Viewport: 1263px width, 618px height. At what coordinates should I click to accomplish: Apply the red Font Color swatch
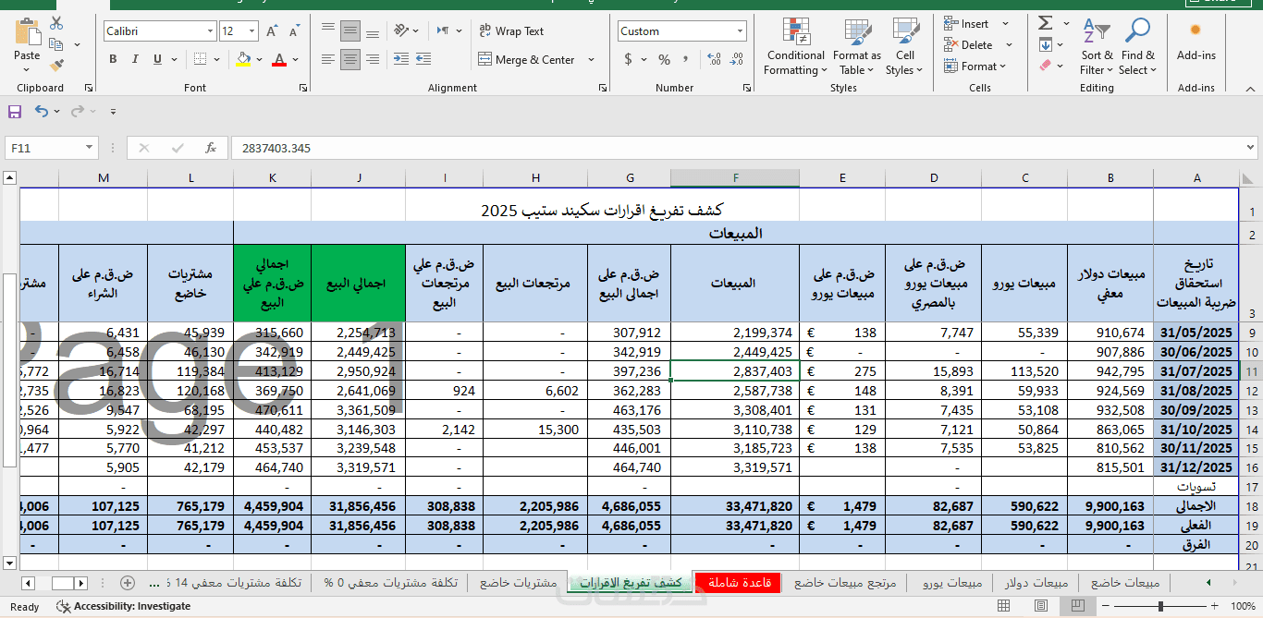pos(279,59)
